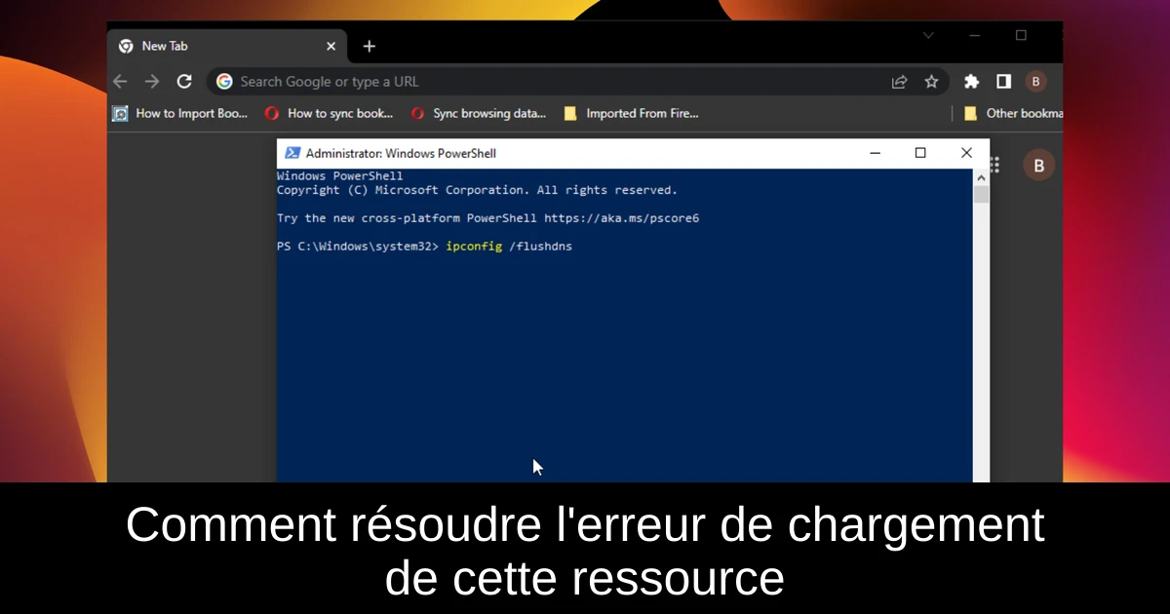1170x614 pixels.
Task: Close the New Tab tab
Action: [x=331, y=46]
